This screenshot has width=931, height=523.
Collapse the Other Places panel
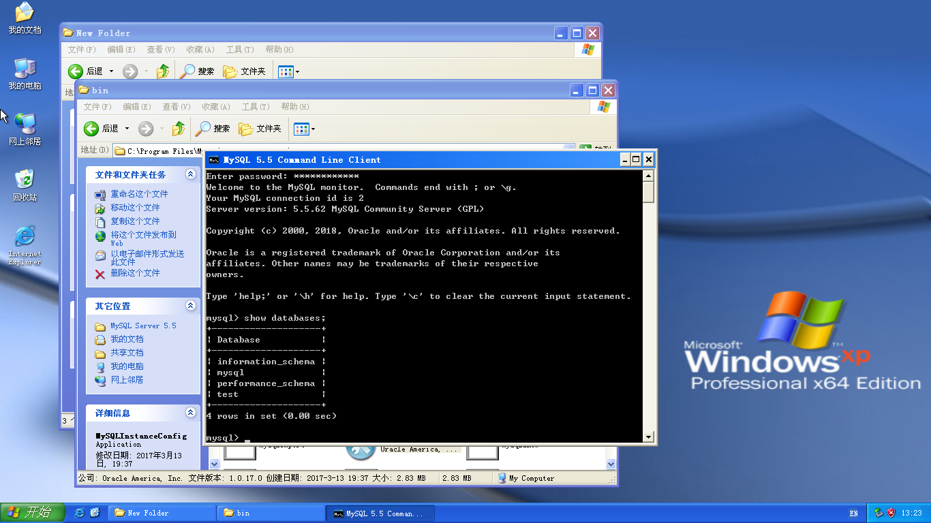pos(190,306)
